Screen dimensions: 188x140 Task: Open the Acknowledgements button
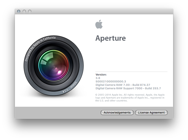coord(117,113)
